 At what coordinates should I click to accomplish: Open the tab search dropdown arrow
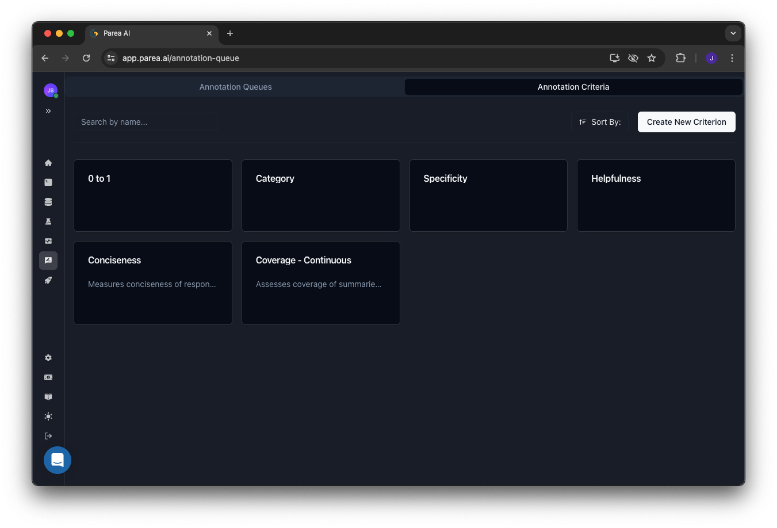coord(733,33)
